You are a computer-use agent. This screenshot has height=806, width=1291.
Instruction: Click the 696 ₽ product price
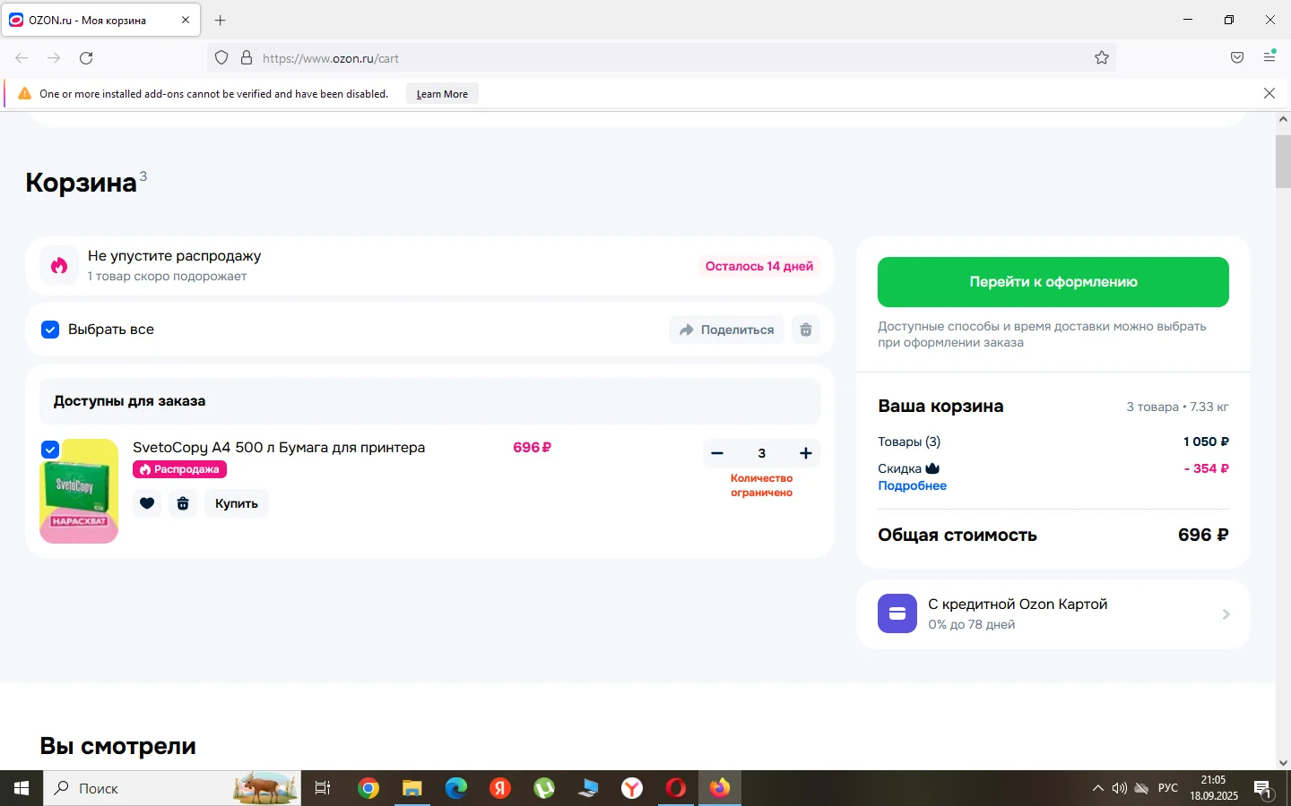click(532, 448)
